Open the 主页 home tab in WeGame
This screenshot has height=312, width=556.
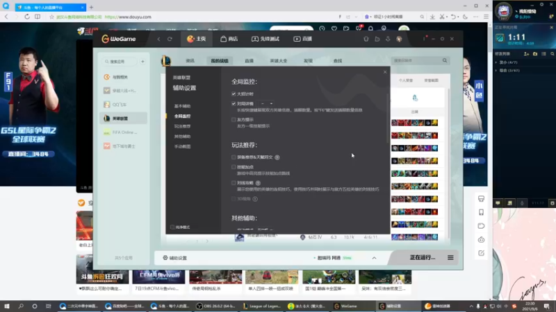tap(197, 39)
